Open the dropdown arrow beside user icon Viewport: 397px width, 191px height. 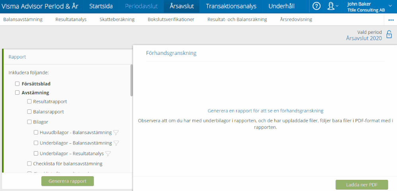[x=337, y=6]
